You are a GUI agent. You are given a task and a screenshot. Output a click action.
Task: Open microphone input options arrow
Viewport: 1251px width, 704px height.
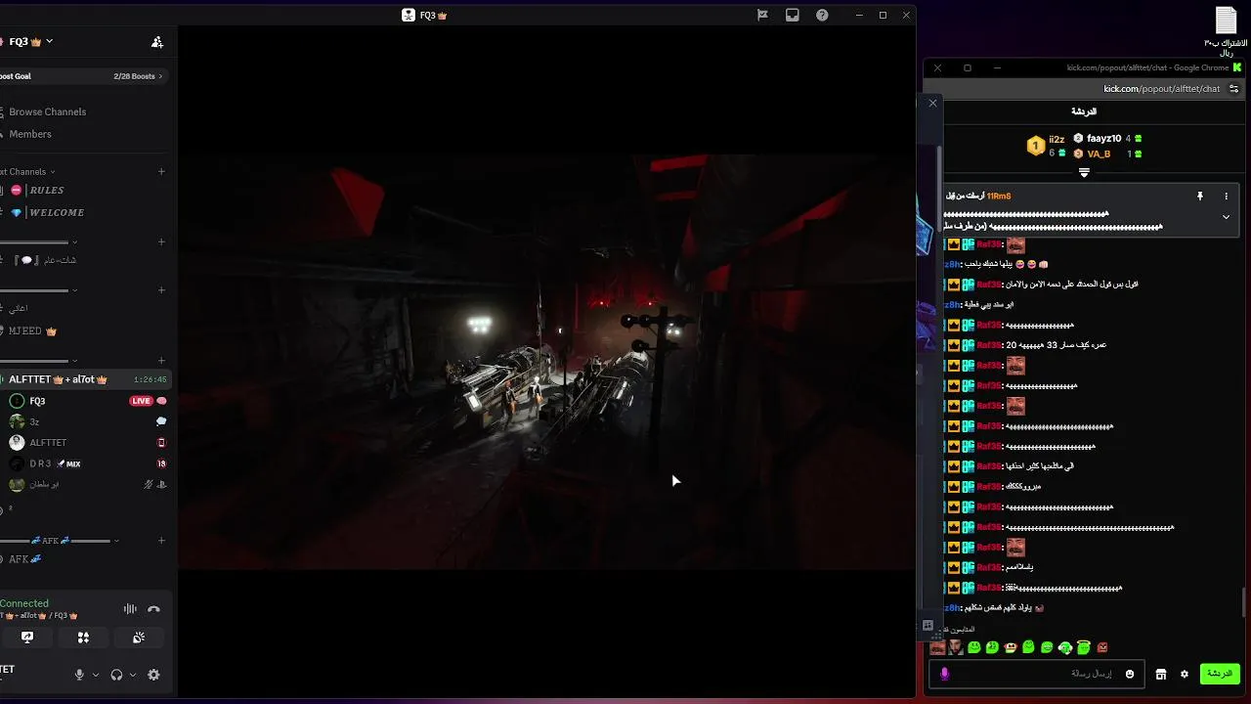coord(96,675)
